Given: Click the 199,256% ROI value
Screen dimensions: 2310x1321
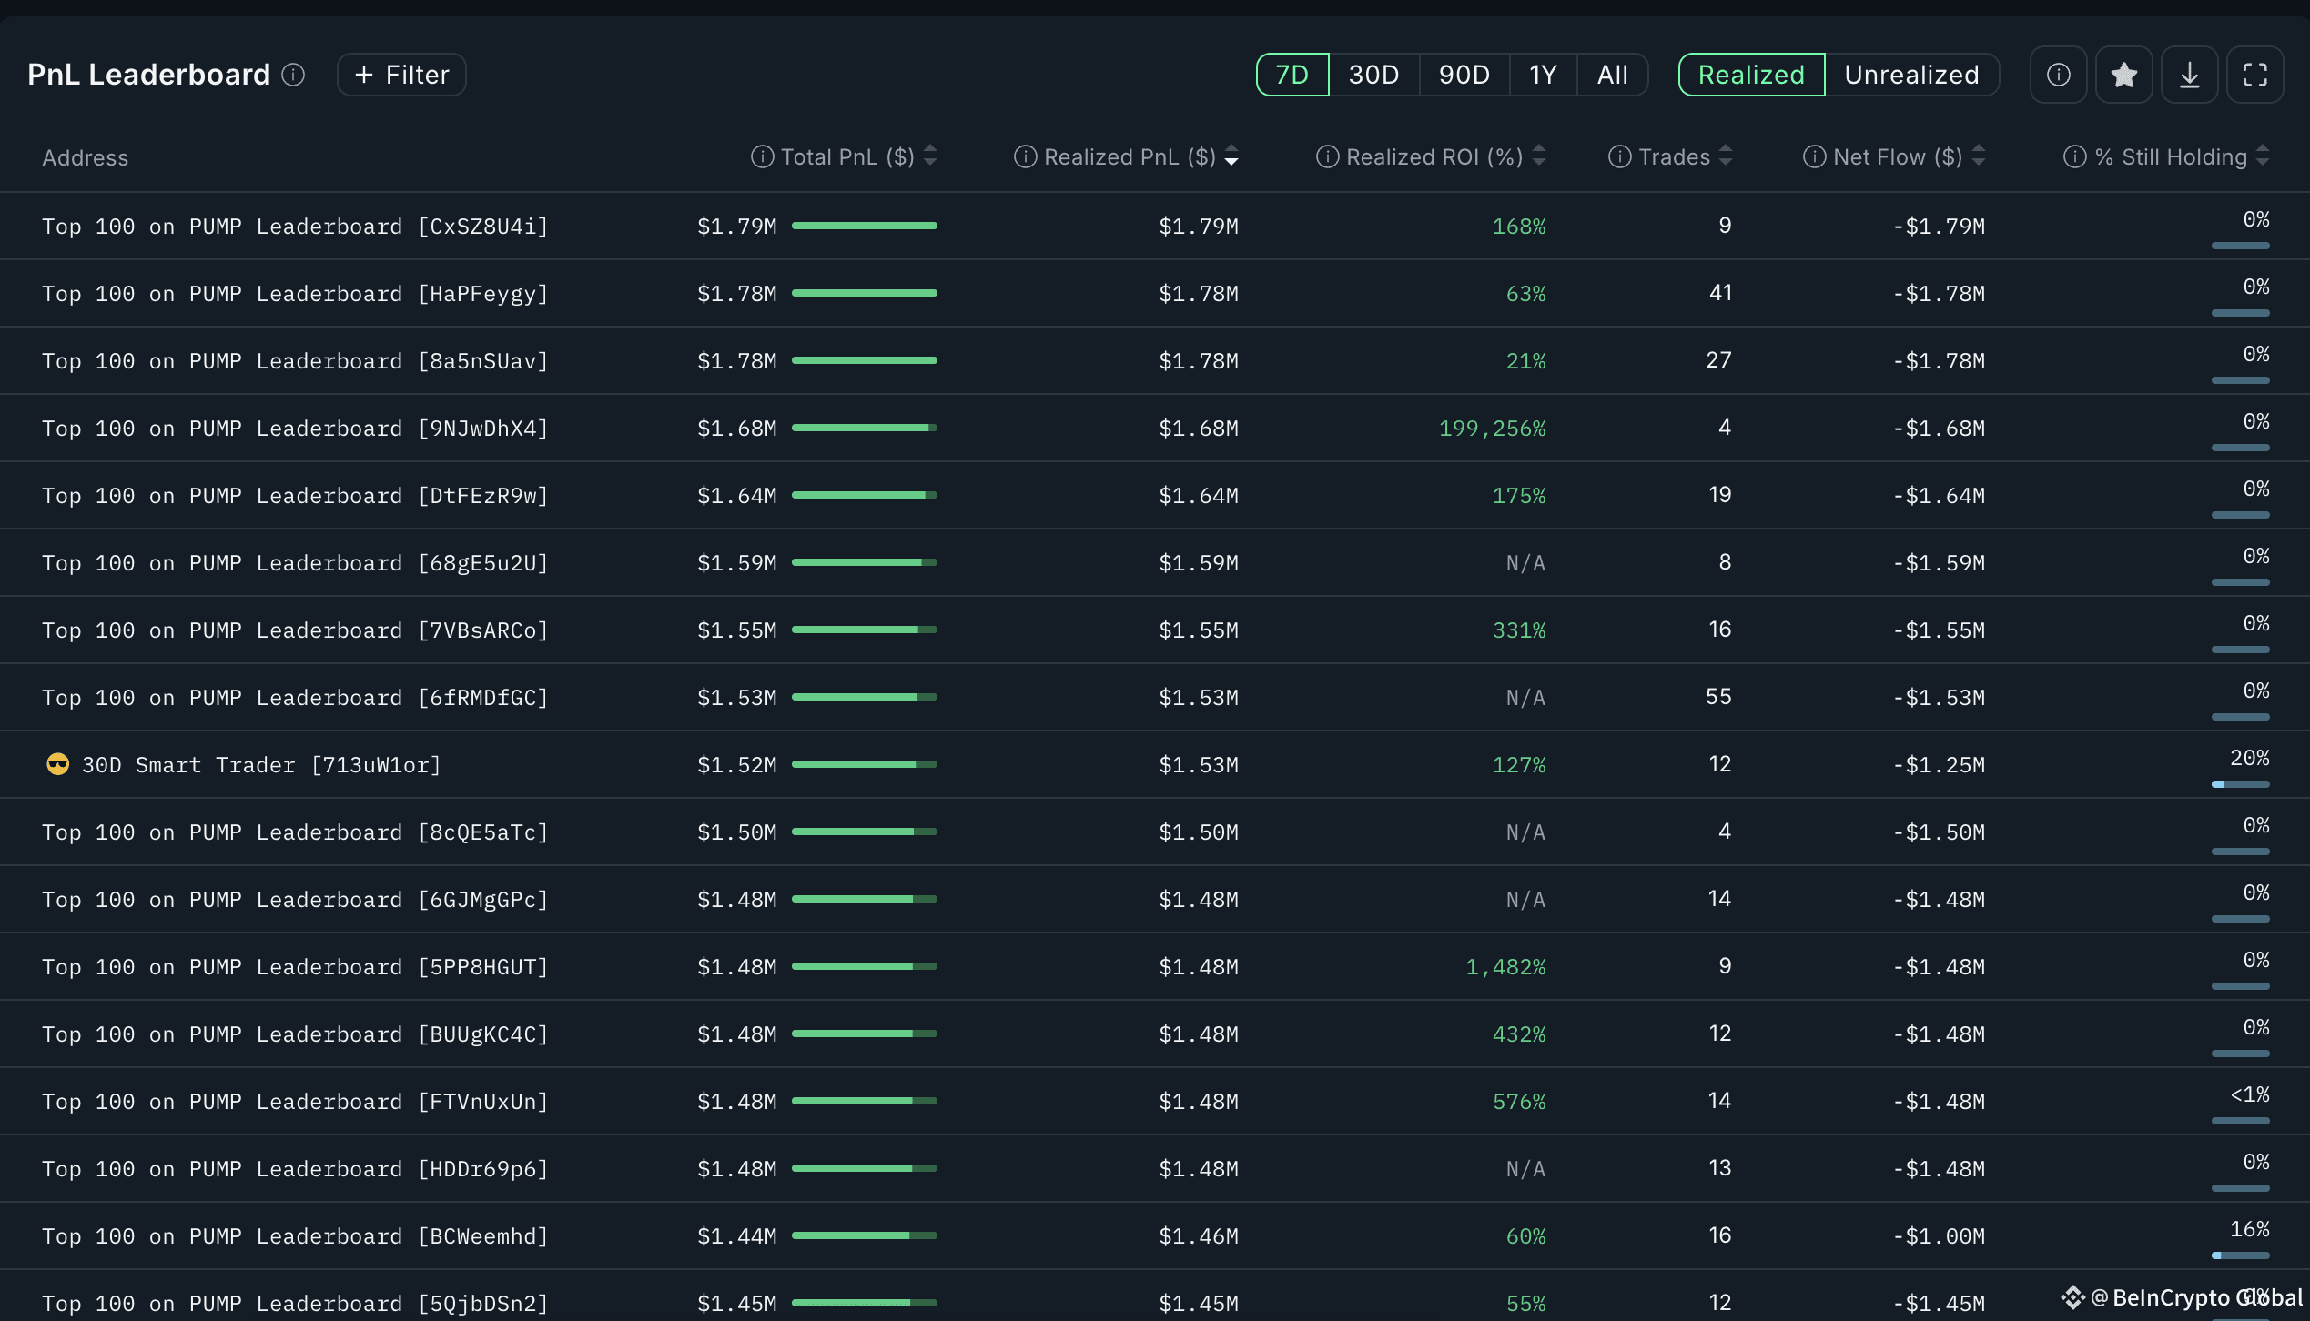Looking at the screenshot, I should click(1493, 428).
